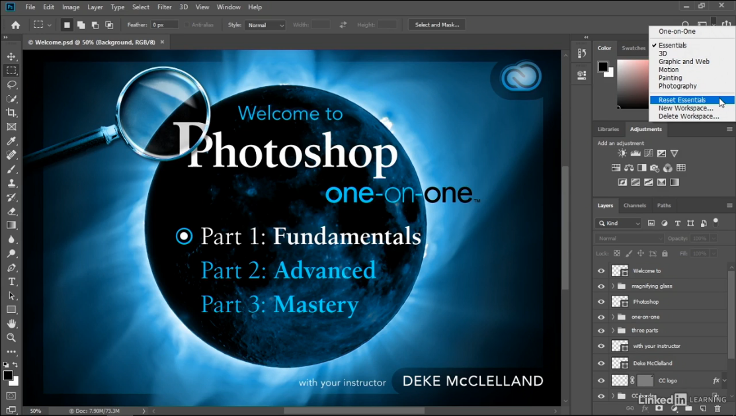The width and height of the screenshot is (736, 416).
Task: Toggle layer filtering switch on/off
Action: (x=716, y=222)
